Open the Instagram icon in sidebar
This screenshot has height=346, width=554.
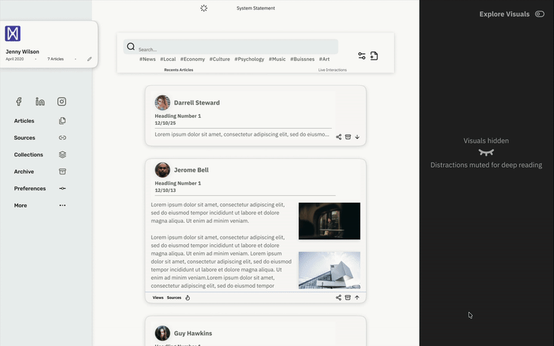(62, 102)
